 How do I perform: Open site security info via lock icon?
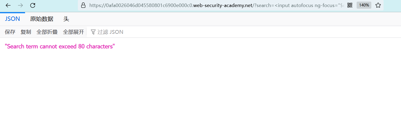click(x=83, y=5)
